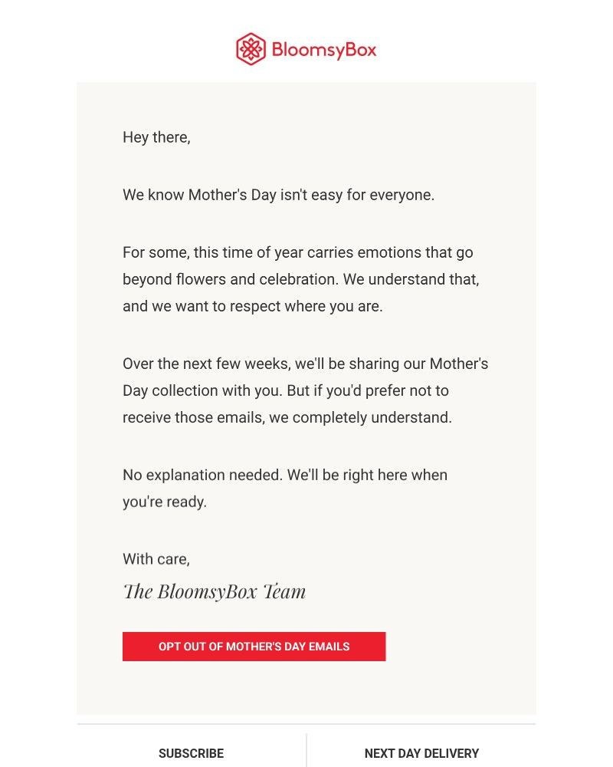Click 'OPT OUT OF MOTHER'S DAY EMAILS'
613x767 pixels.
click(x=254, y=647)
